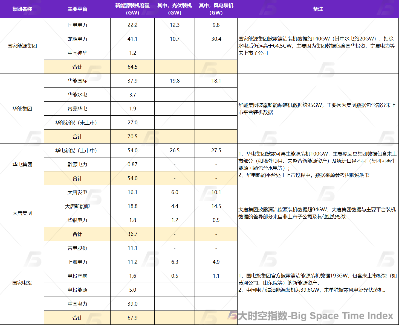The width and height of the screenshot is (399, 325).
Task: Select the 国家能源集团 group cell
Action: [x=22, y=46]
